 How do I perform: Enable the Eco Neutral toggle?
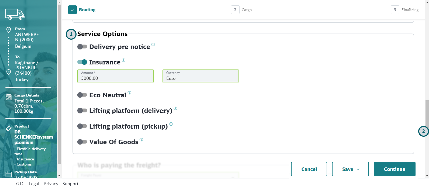pyautogui.click(x=82, y=95)
